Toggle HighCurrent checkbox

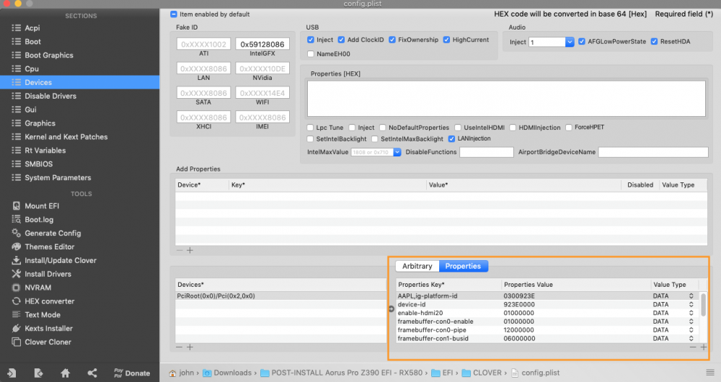pyautogui.click(x=446, y=40)
